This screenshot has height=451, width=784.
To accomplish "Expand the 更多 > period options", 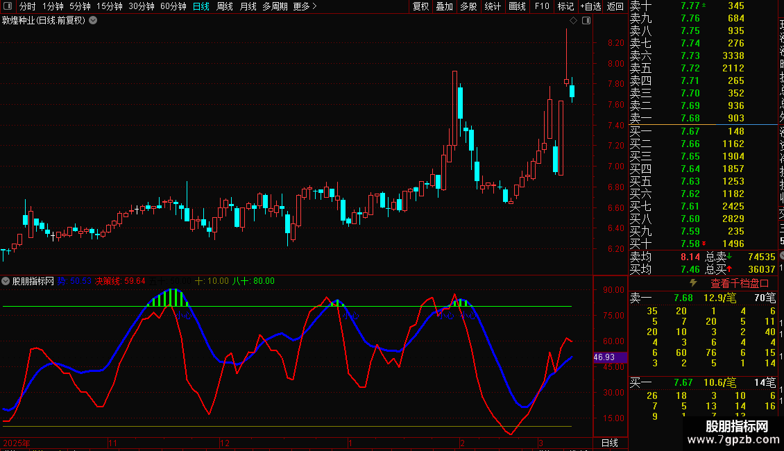I will coord(305,6).
